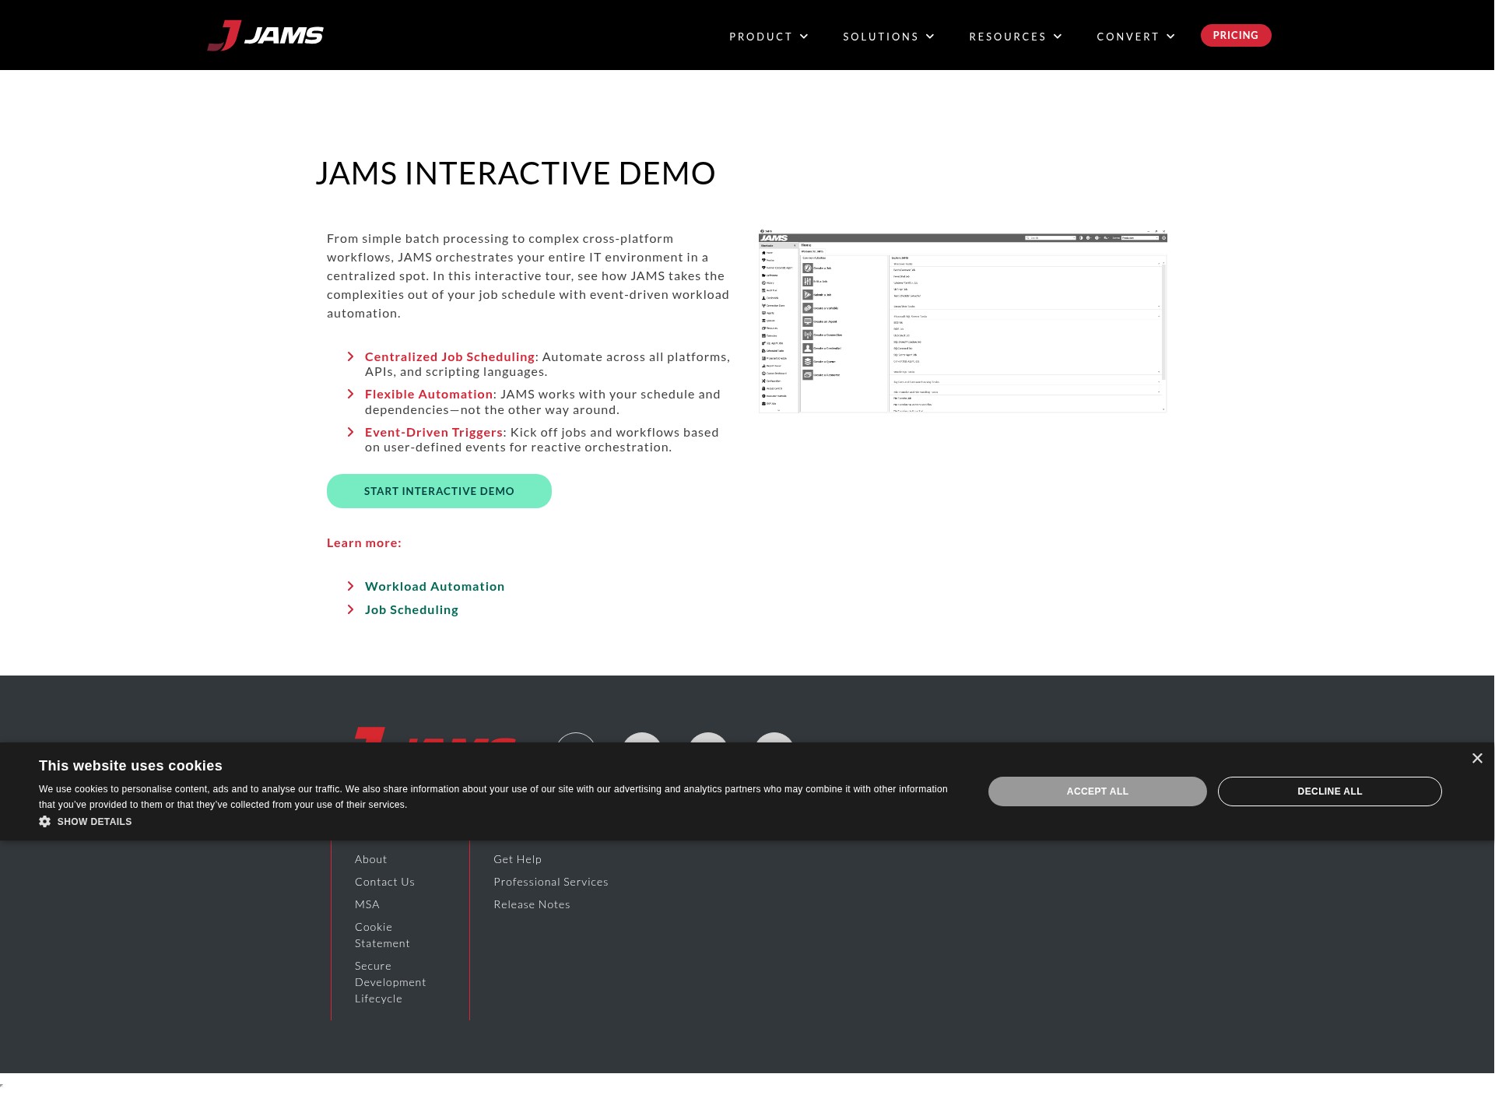Show cookie details
Image resolution: width=1495 pixels, height=1095 pixels.
coord(94,821)
